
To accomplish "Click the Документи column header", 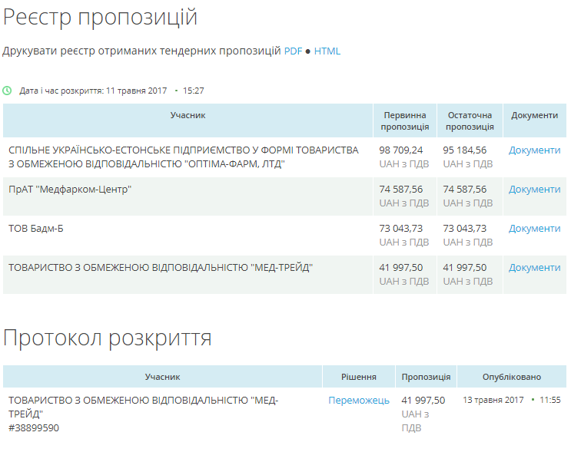I will pyautogui.click(x=534, y=115).
